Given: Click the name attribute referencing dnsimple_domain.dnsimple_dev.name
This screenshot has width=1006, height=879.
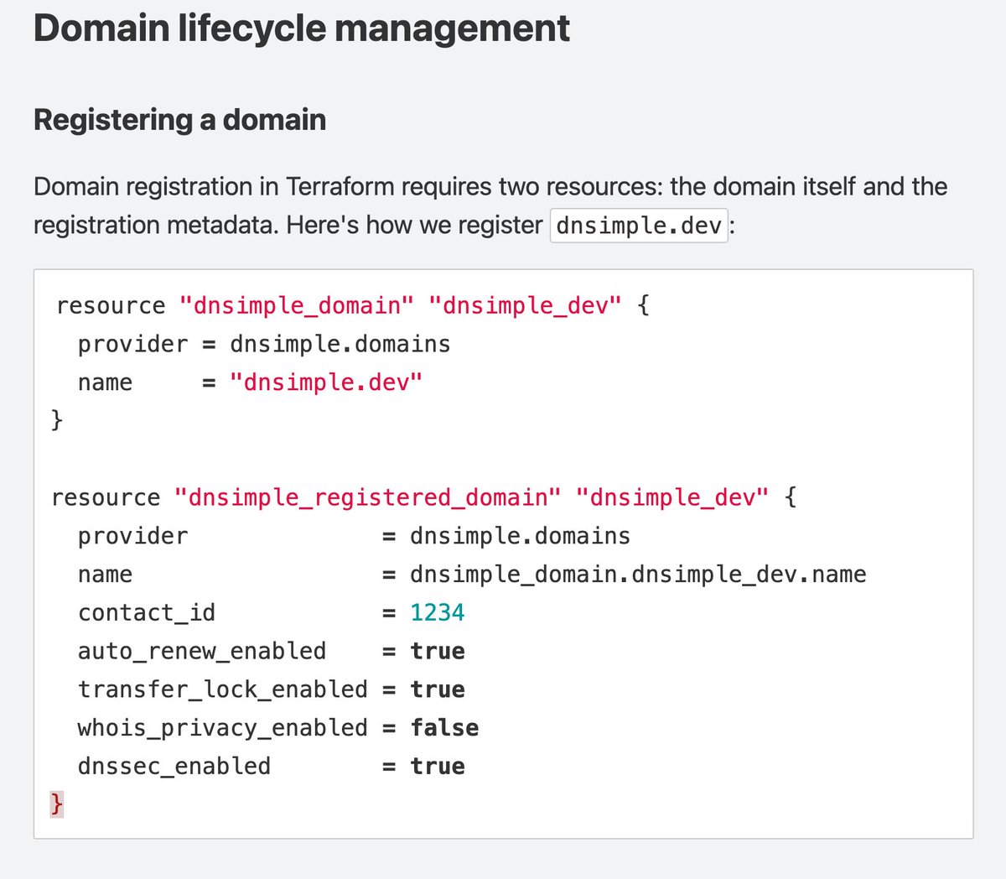Looking at the screenshot, I should pyautogui.click(x=637, y=574).
